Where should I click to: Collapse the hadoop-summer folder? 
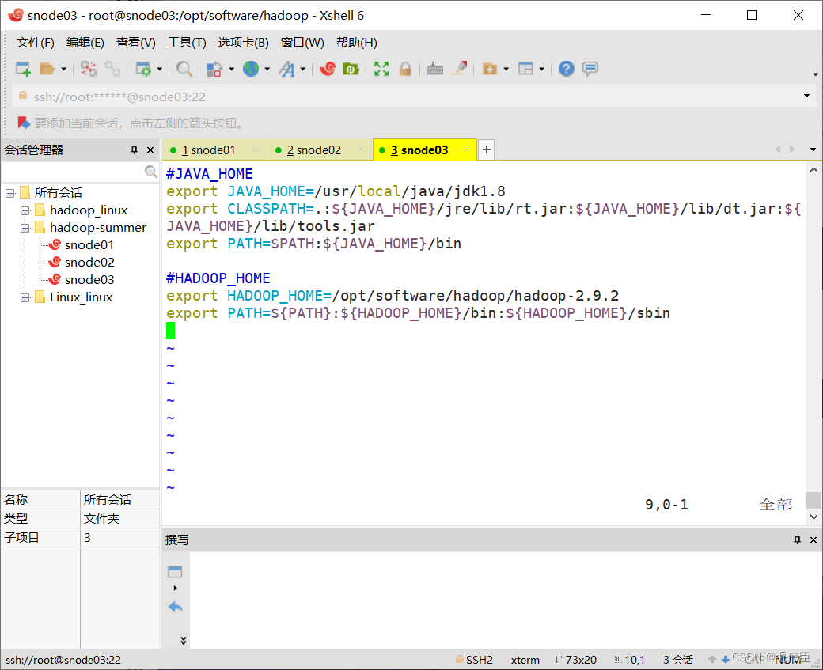point(25,228)
